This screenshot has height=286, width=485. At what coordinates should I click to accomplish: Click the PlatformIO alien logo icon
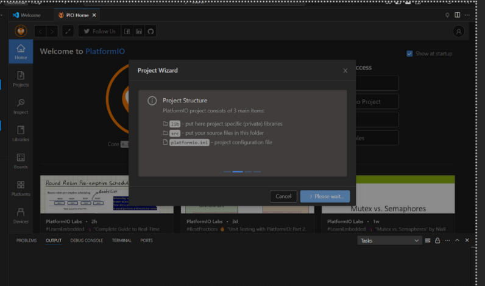coord(21,31)
